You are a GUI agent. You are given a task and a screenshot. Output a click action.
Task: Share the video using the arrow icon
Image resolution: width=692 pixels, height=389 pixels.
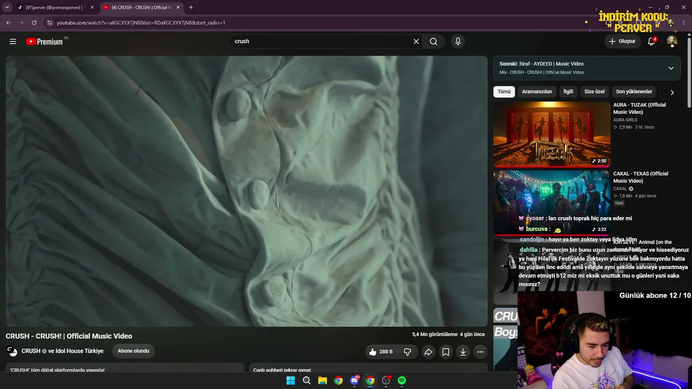coord(428,352)
